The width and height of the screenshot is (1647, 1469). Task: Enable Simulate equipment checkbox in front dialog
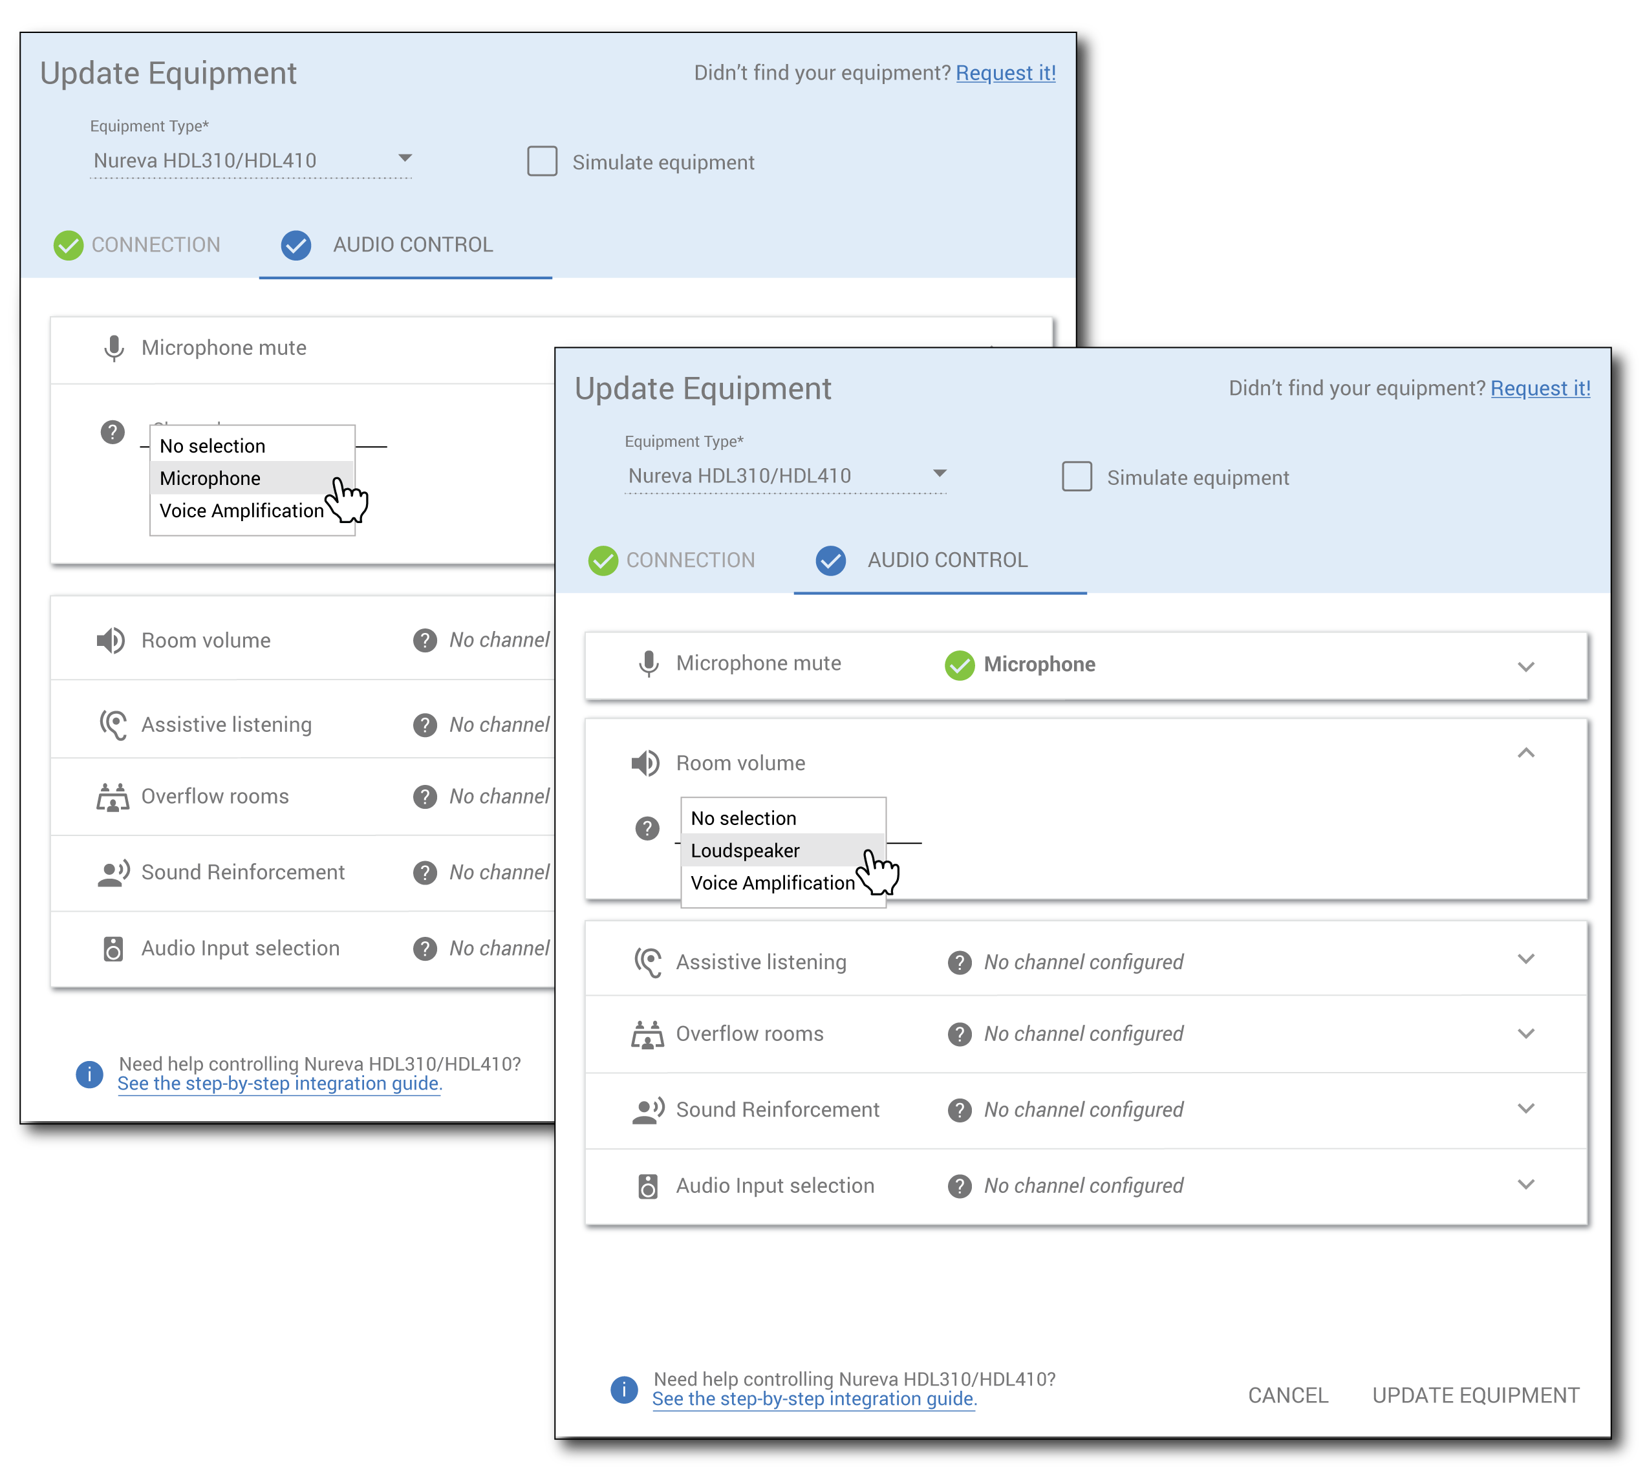pyautogui.click(x=1076, y=477)
